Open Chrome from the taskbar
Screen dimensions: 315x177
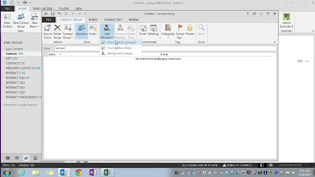(79, 173)
